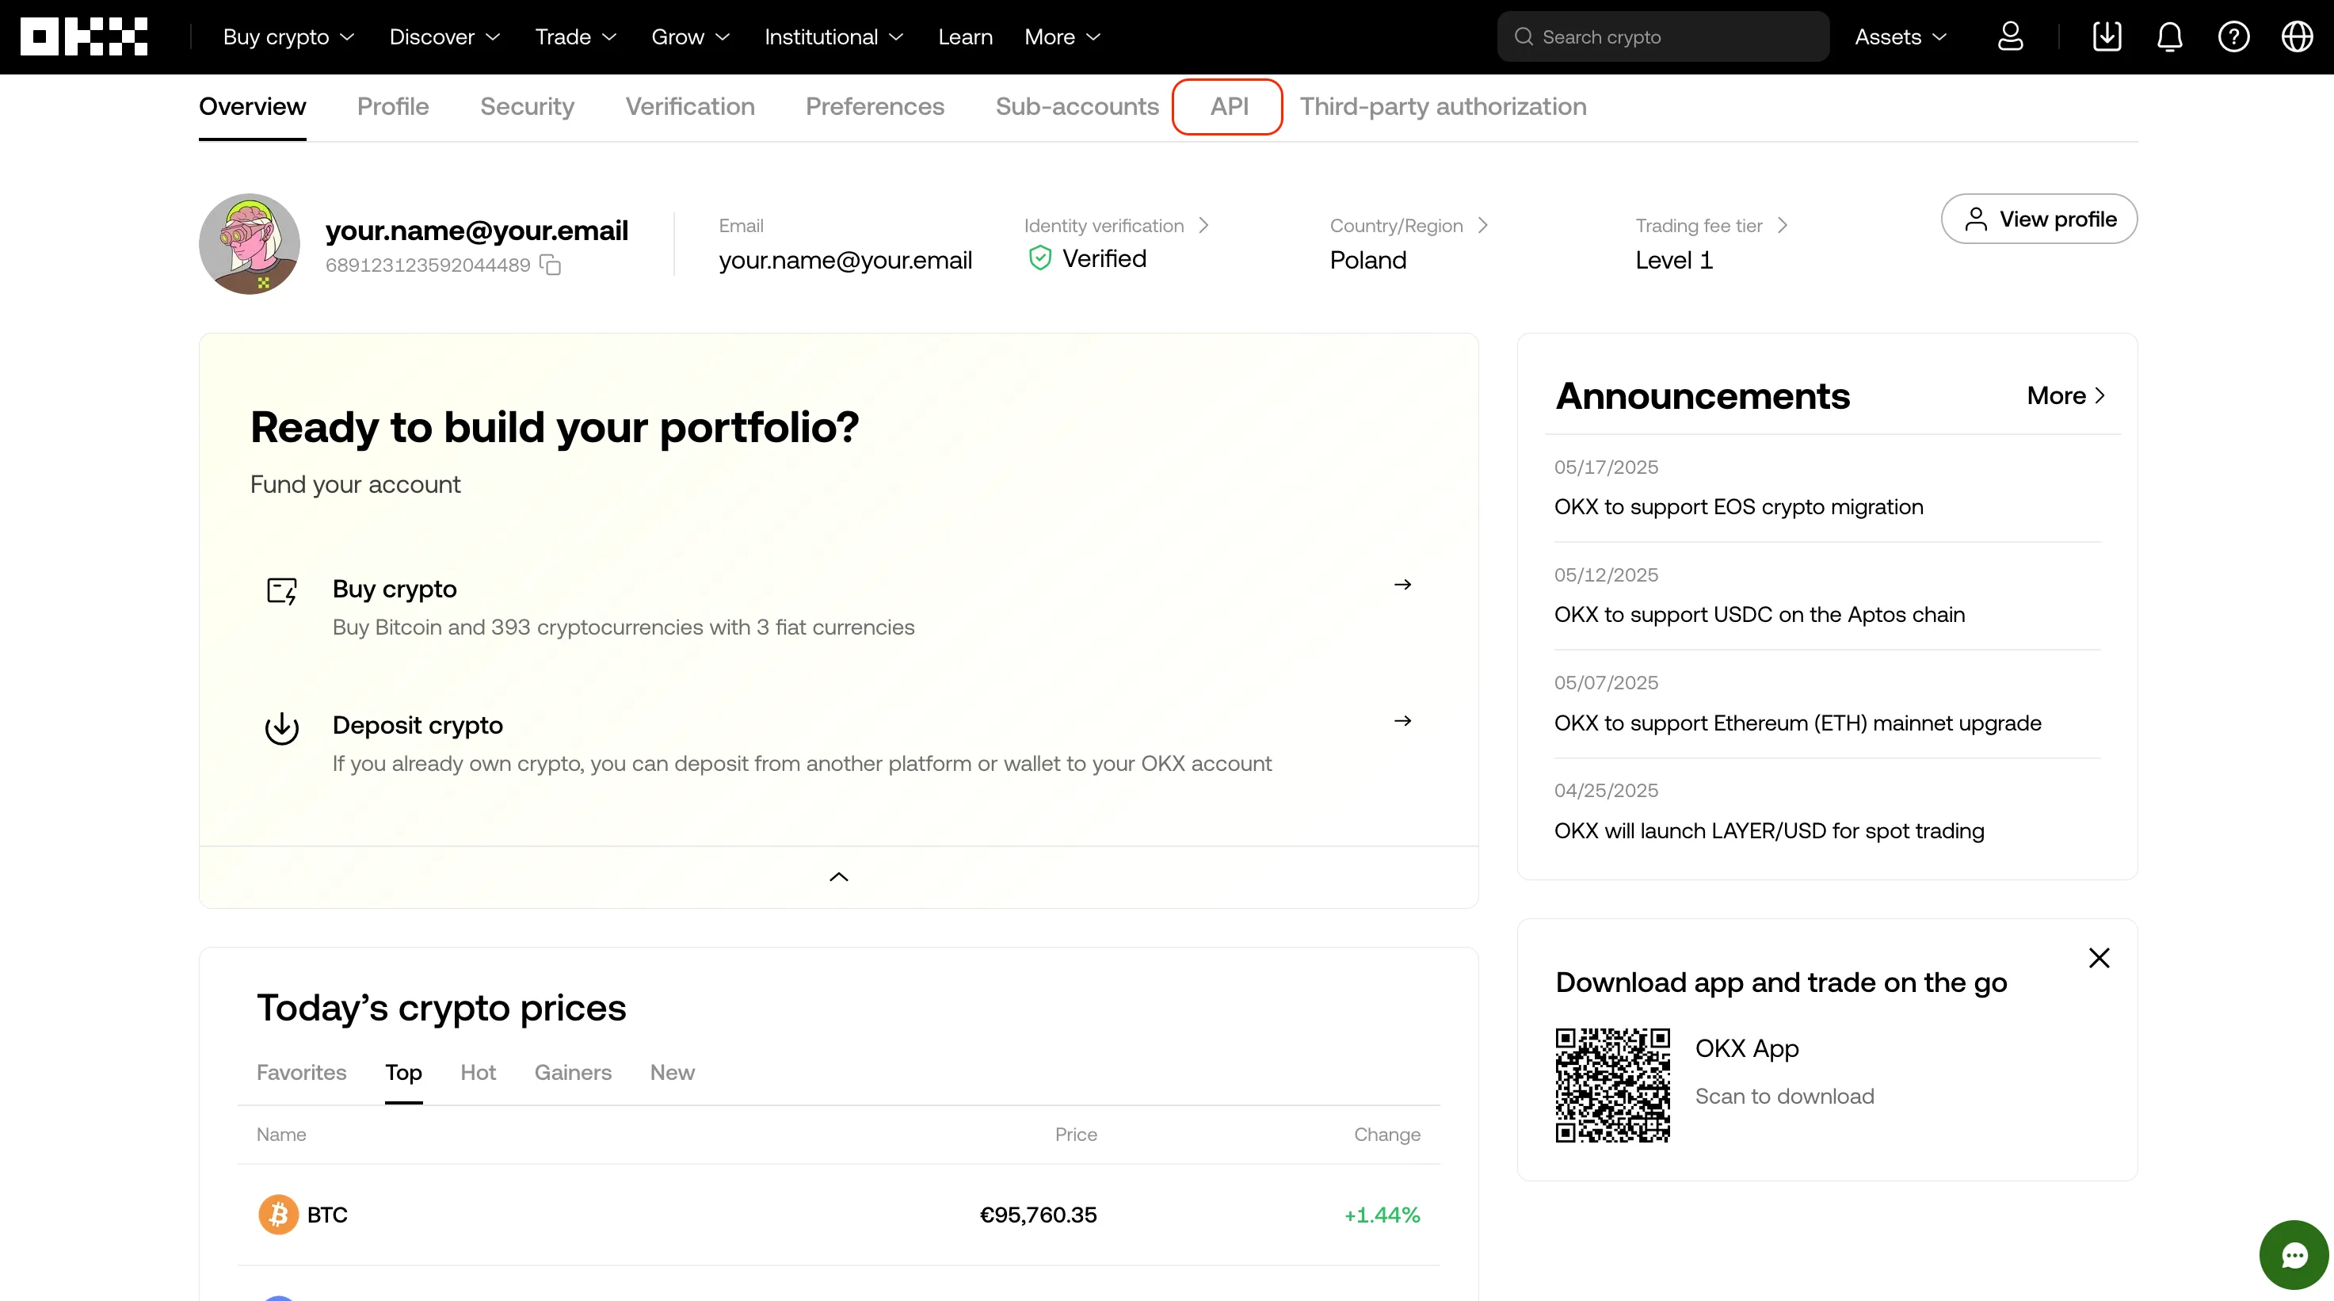The height and width of the screenshot is (1301, 2334).
Task: Click the BTC coin icon
Action: pos(278,1214)
